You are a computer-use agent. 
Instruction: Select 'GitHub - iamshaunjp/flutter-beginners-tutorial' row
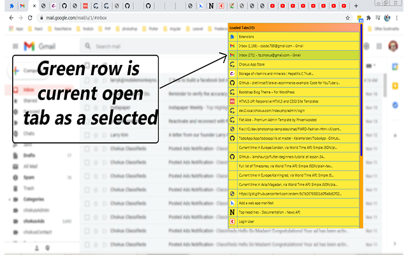click(x=294, y=157)
